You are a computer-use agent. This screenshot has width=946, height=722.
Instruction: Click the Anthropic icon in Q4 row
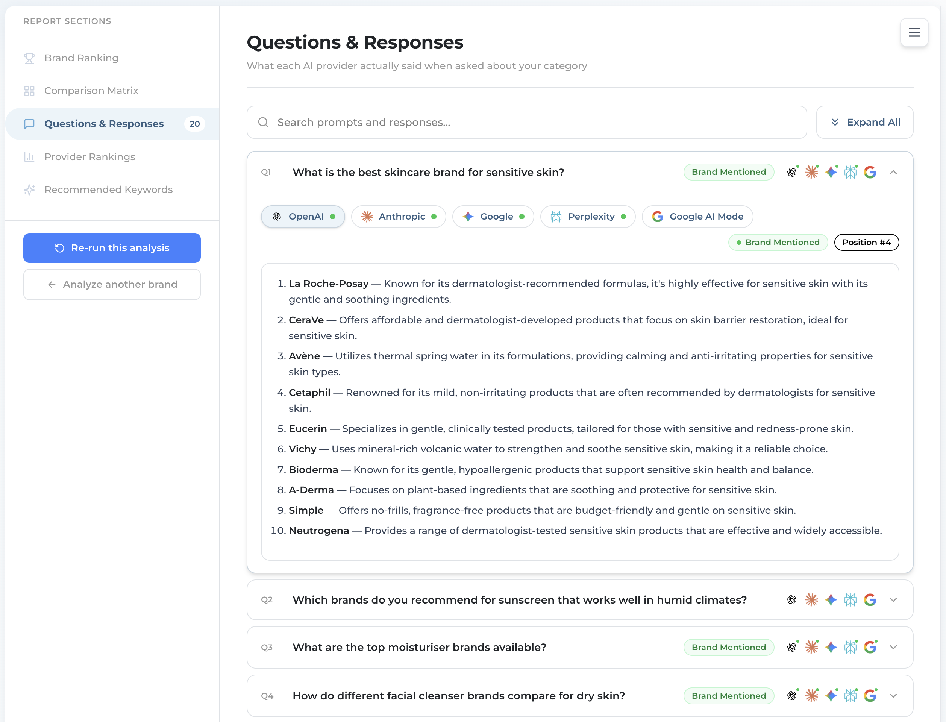click(811, 696)
